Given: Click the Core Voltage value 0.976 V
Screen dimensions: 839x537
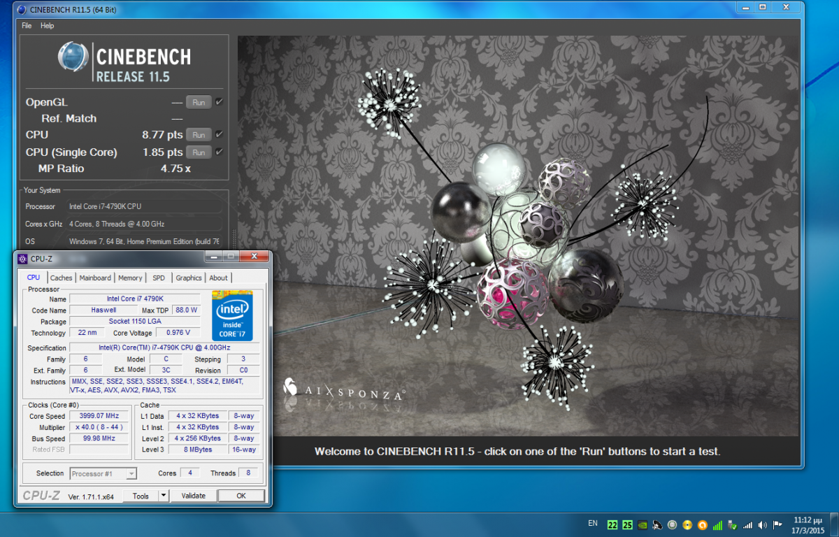Looking at the screenshot, I should coord(178,333).
